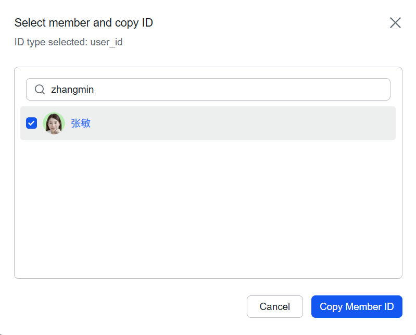Select the highlighted 张敏 result row
The image size is (416, 335).
point(234,123)
